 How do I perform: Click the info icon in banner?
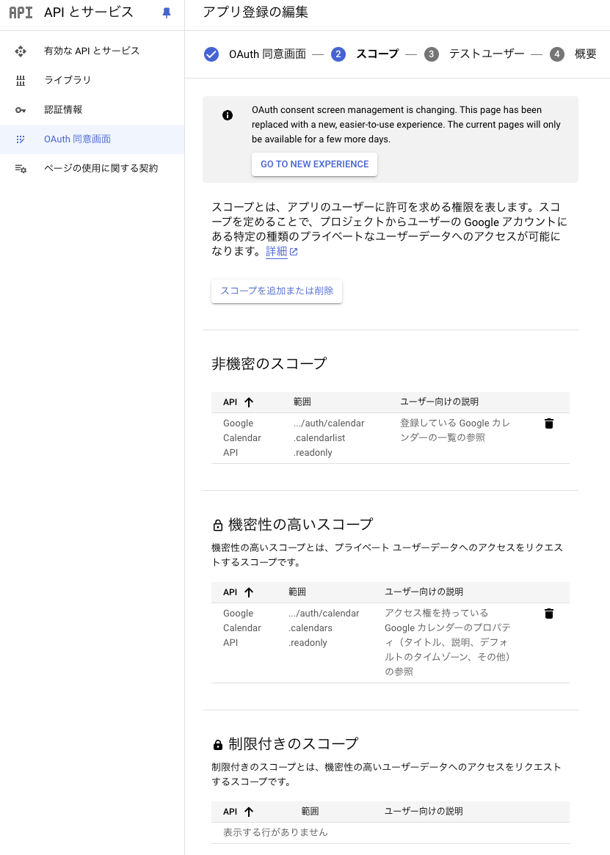(x=228, y=115)
